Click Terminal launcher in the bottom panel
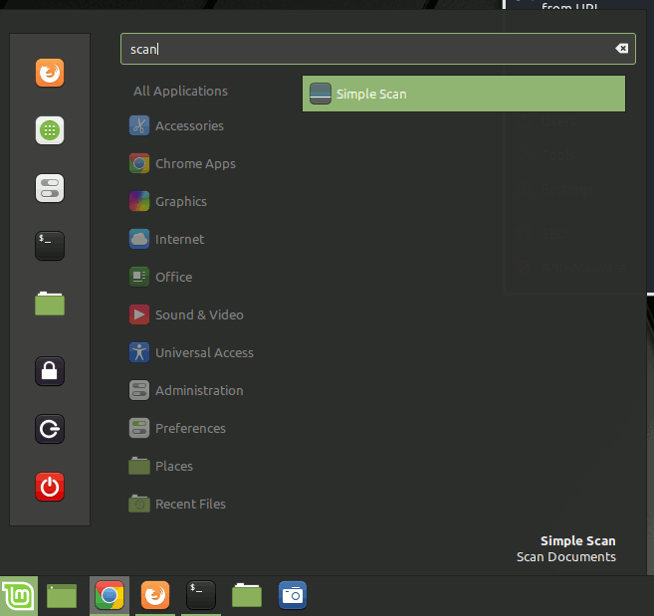 click(201, 595)
